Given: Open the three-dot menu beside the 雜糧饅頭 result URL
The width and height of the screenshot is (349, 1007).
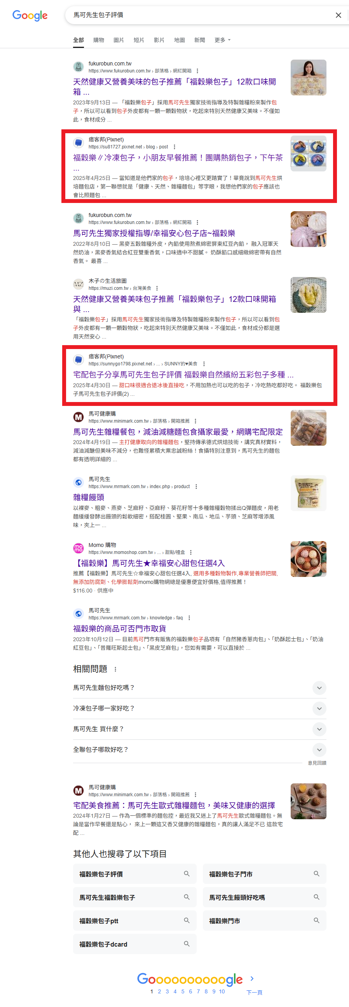Looking at the screenshot, I should tap(196, 487).
